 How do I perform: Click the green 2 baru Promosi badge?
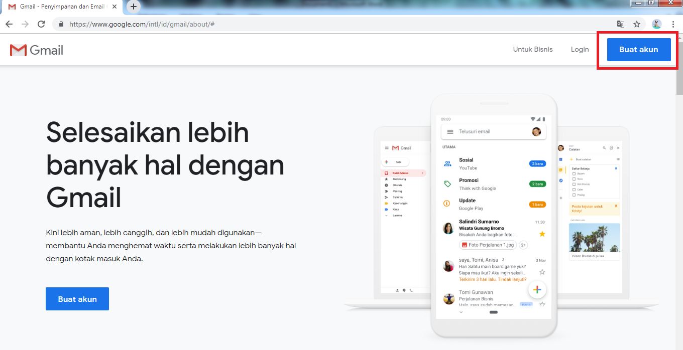[537, 184]
